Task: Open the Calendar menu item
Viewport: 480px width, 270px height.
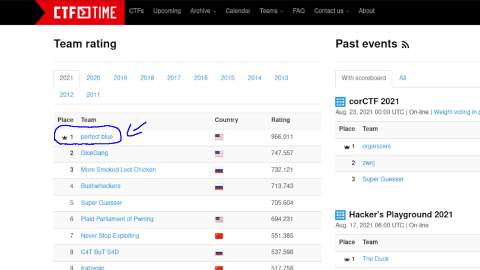Action: pyautogui.click(x=238, y=11)
